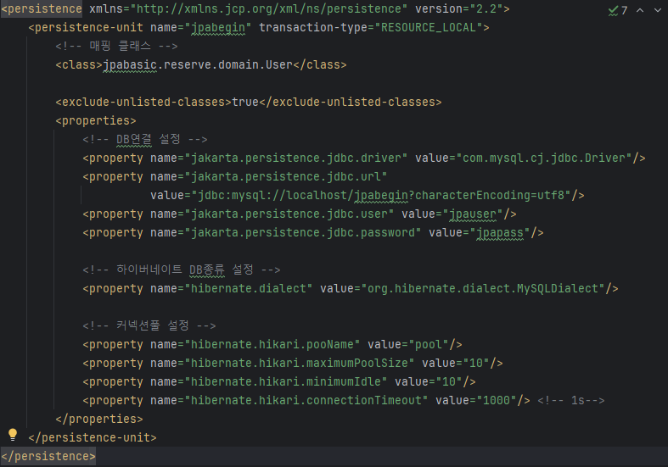Click jakarta.persistence.jdbc.password property name
Image resolution: width=668 pixels, height=467 pixels.
click(x=303, y=232)
